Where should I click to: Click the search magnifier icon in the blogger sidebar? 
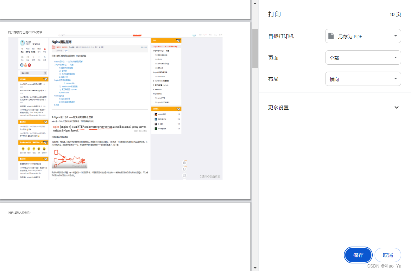click(x=45, y=73)
